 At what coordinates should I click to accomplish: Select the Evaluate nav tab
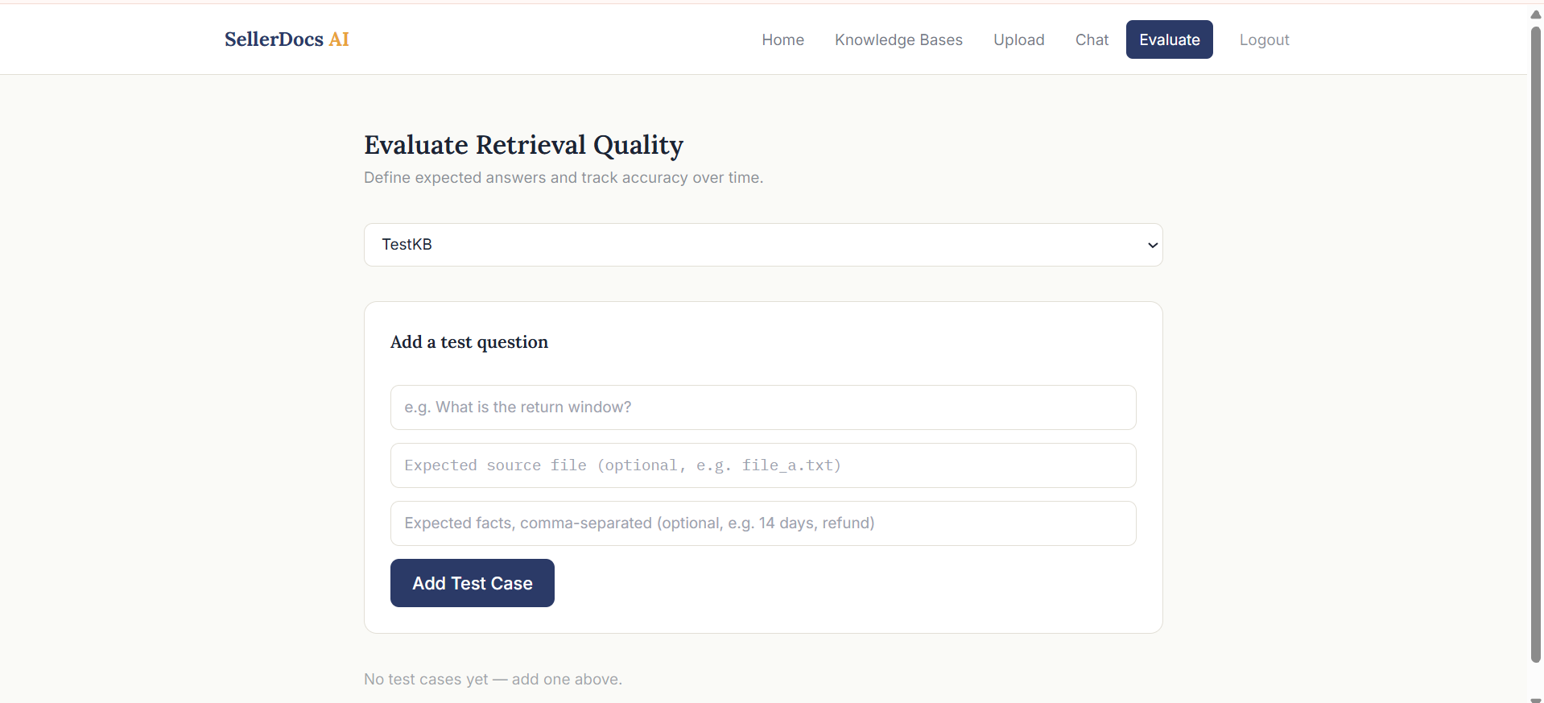tap(1169, 39)
